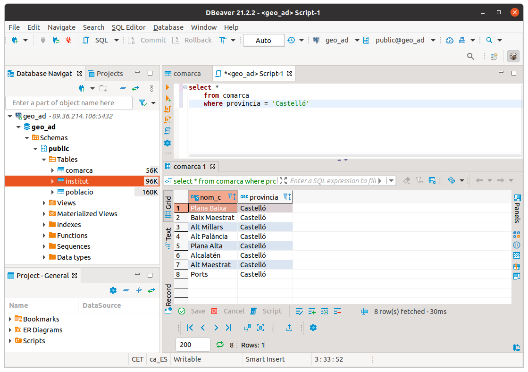Expand the Views folder in tree
The image size is (528, 372).
coord(44,203)
